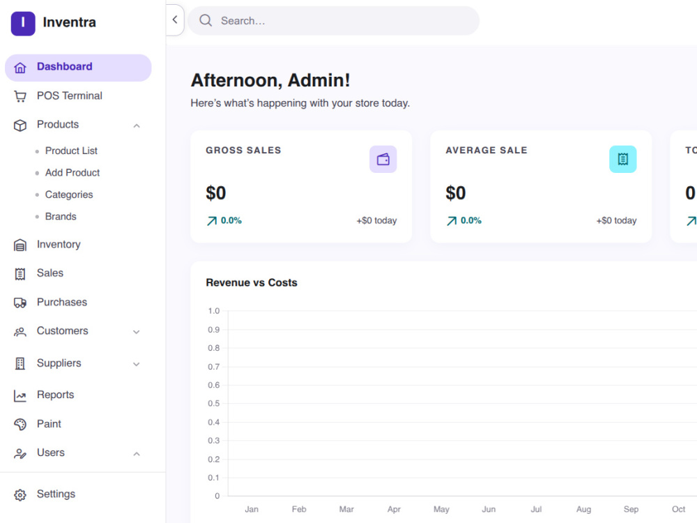This screenshot has width=697, height=523.
Task: Open Brands submenu link
Action: [x=61, y=217]
